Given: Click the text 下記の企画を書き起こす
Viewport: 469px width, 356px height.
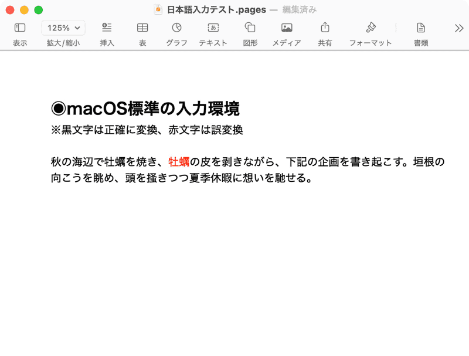Looking at the screenshot, I should [344, 162].
